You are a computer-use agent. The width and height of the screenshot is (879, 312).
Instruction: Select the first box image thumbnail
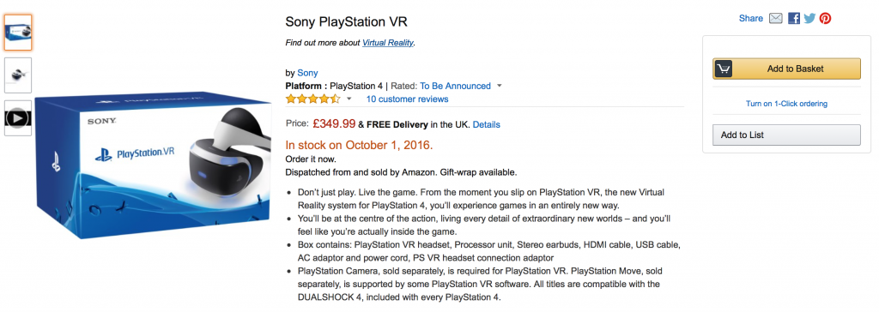[18, 32]
